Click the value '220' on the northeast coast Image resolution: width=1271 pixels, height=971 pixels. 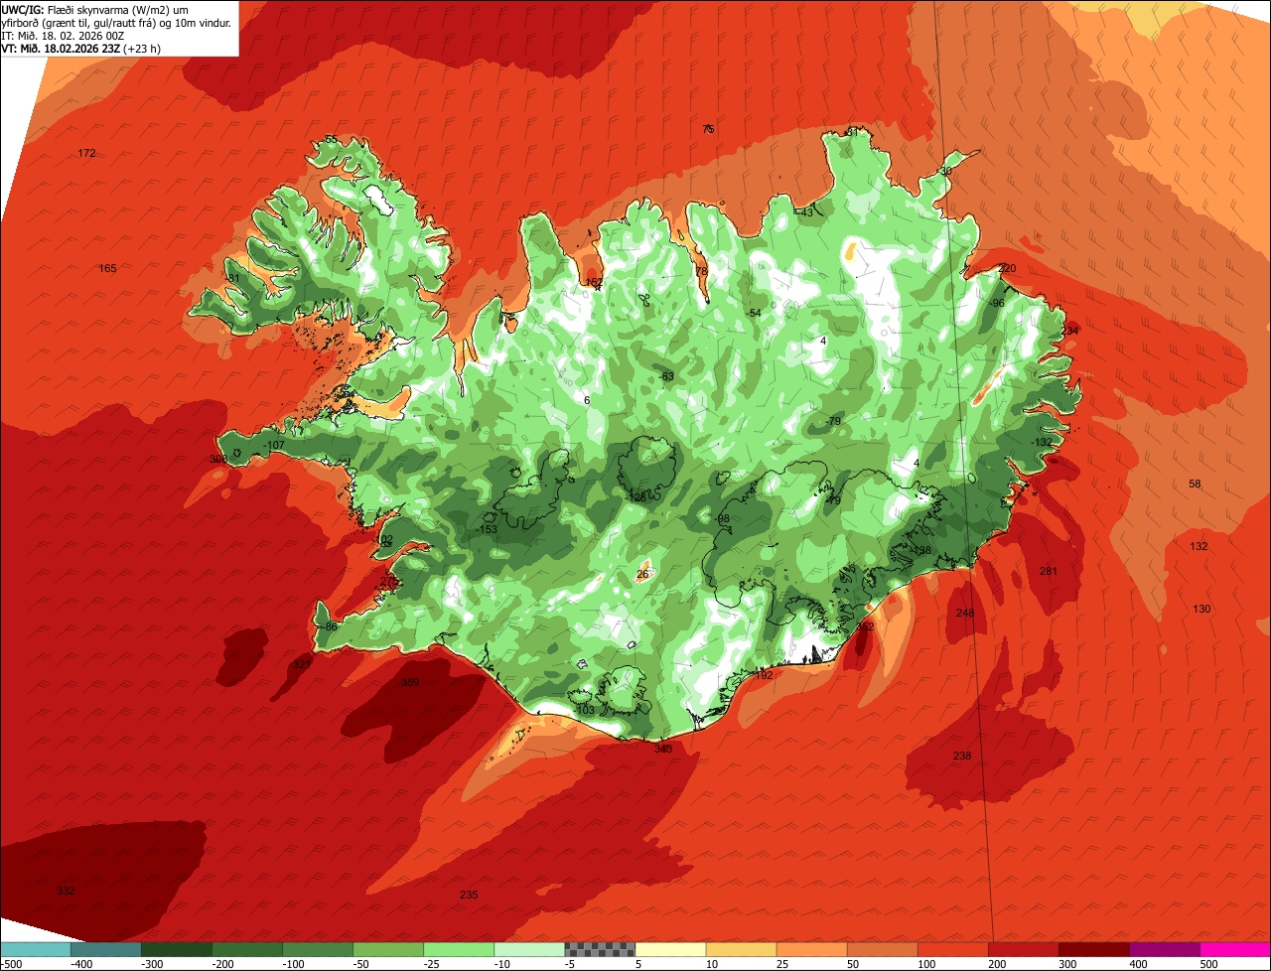(1007, 269)
